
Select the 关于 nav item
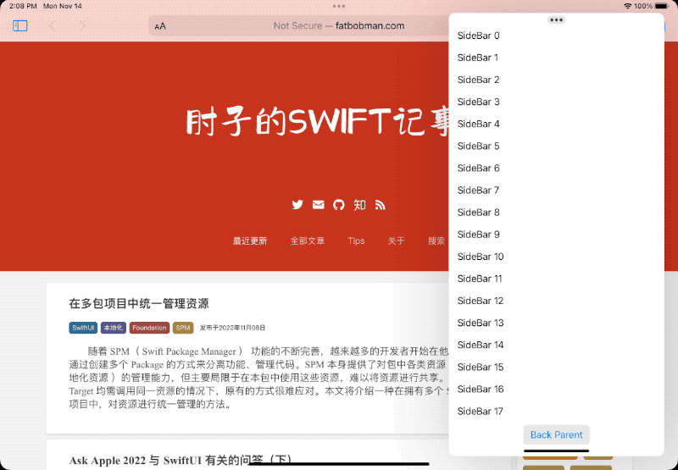396,241
